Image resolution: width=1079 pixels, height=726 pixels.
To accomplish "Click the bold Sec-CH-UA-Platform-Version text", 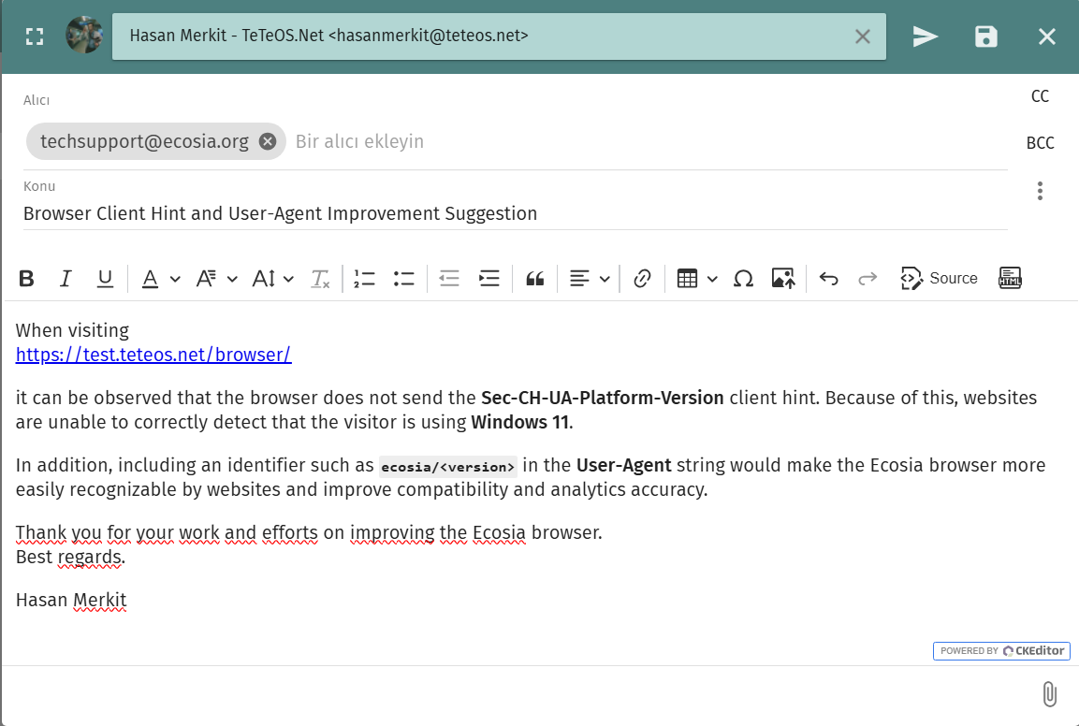I will 602,398.
